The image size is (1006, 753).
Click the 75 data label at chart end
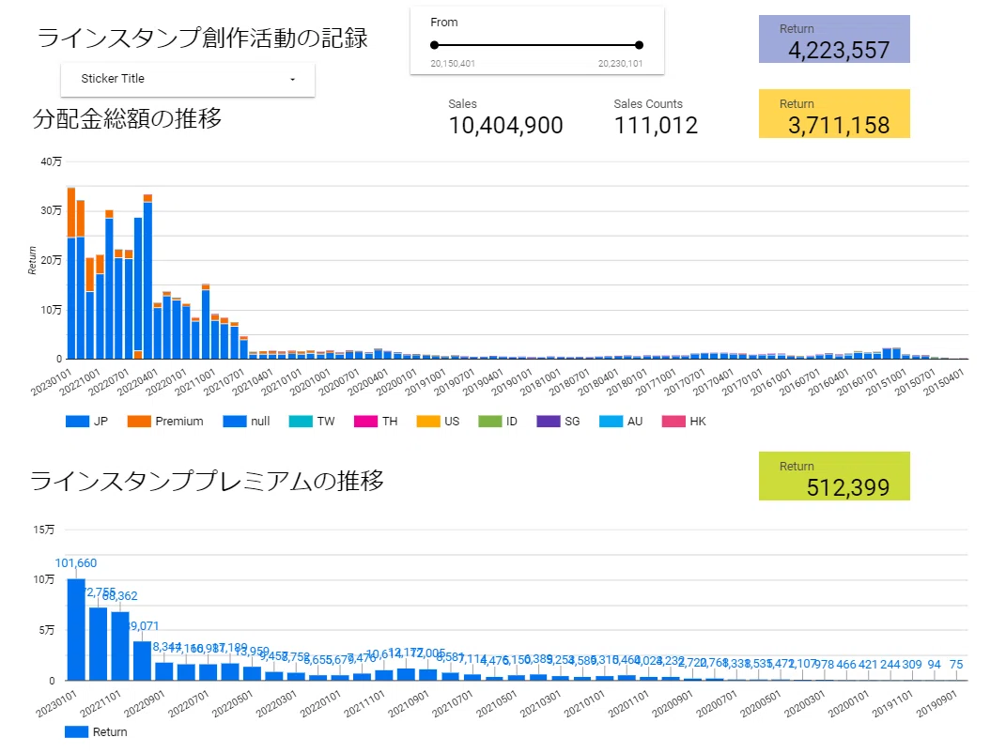[x=956, y=665]
